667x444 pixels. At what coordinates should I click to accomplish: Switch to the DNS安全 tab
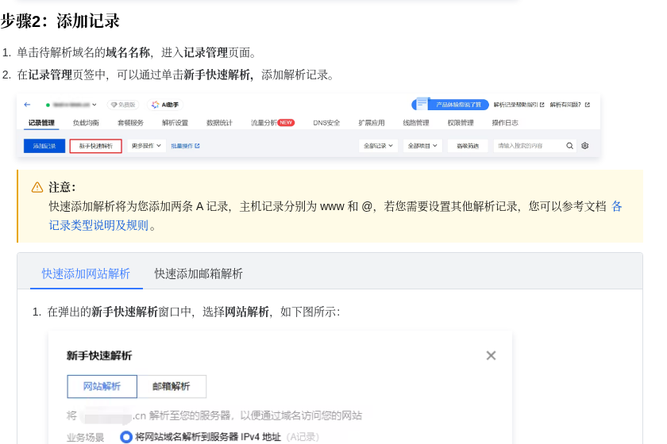tap(326, 123)
